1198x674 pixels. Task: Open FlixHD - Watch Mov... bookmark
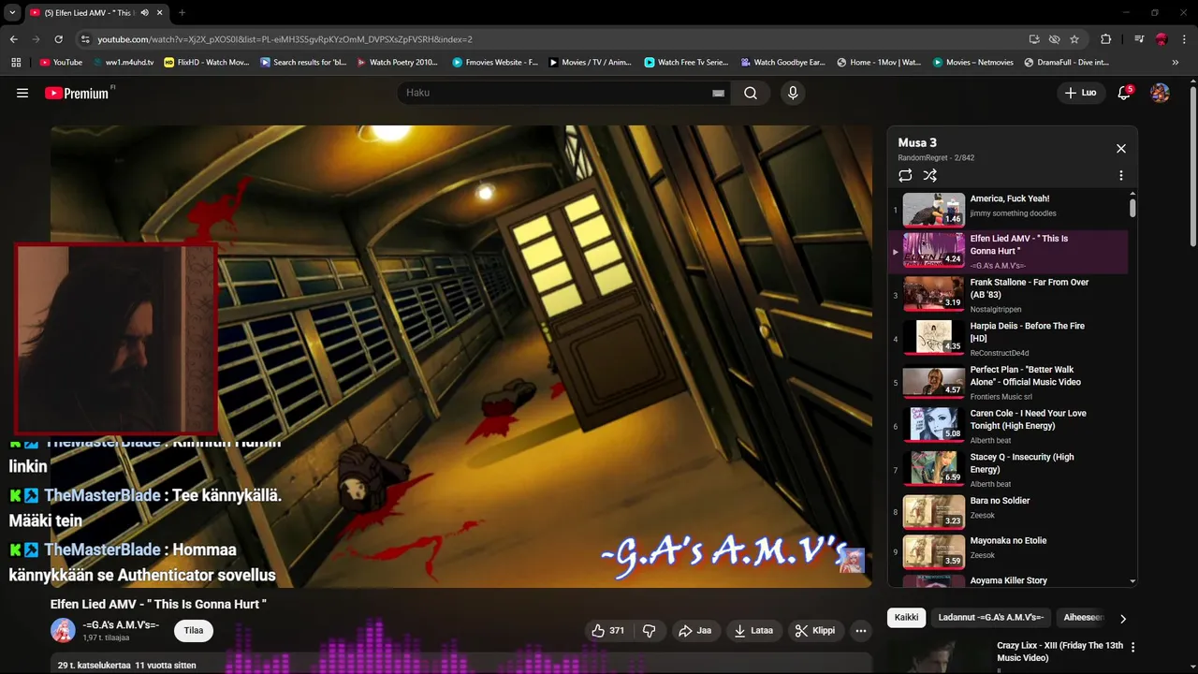207,63
